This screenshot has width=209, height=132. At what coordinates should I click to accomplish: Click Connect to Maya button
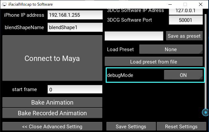coord(52,58)
